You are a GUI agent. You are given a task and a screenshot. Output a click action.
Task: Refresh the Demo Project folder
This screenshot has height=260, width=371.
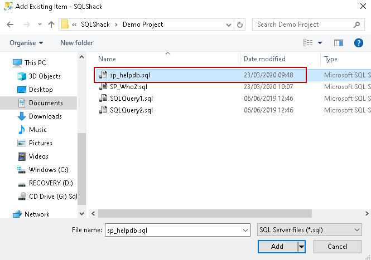click(x=240, y=24)
